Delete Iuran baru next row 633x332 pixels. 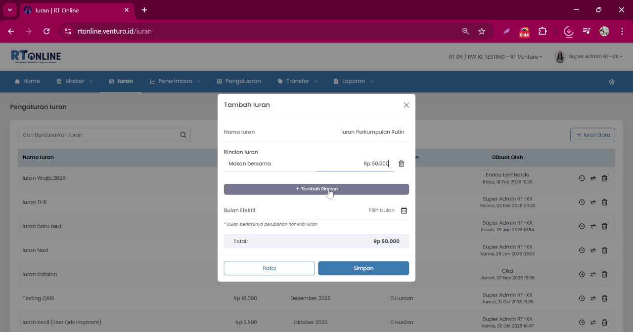tap(604, 226)
